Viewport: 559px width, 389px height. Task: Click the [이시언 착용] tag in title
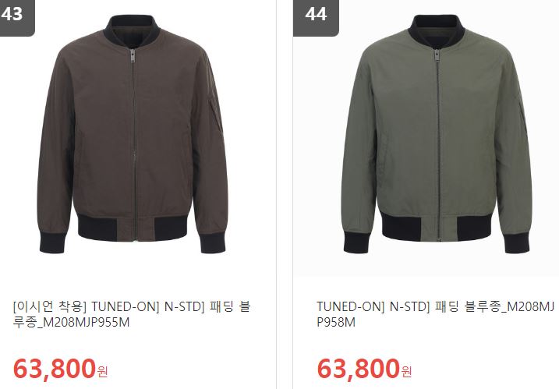(x=50, y=306)
